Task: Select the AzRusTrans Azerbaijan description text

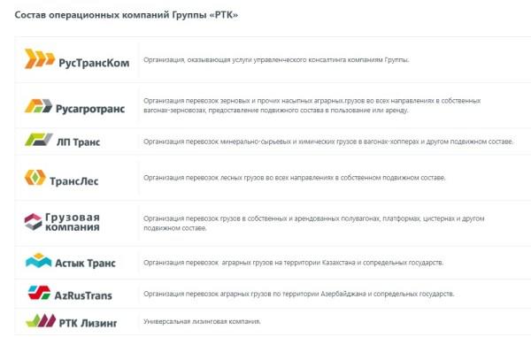Action: tap(299, 294)
